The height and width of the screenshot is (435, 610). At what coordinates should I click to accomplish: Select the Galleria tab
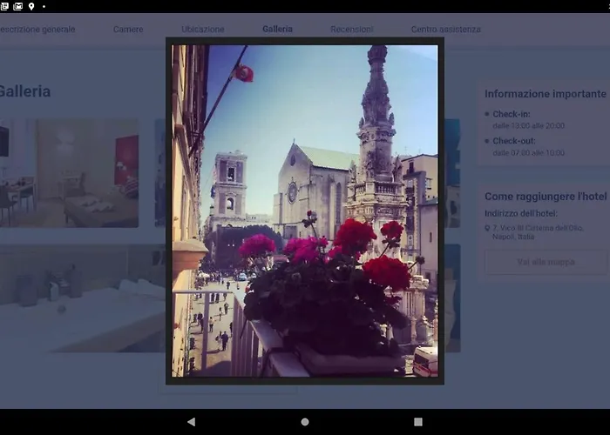pyautogui.click(x=277, y=30)
